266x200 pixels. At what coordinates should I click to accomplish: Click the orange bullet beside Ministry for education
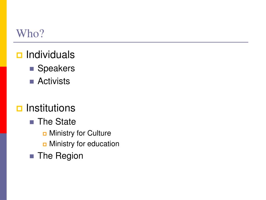point(45,144)
